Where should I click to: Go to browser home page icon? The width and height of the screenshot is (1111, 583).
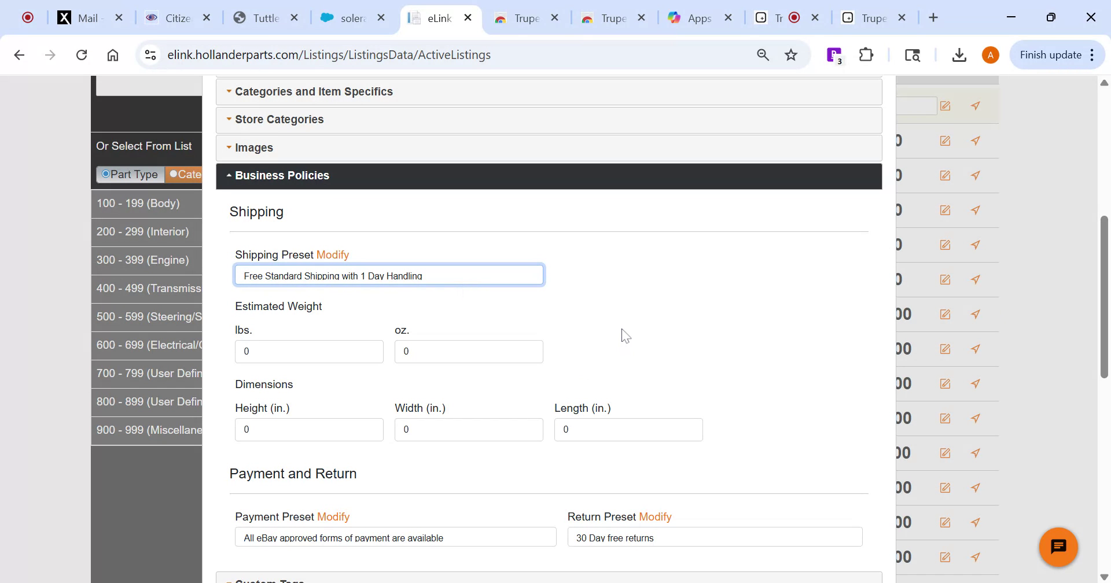pyautogui.click(x=113, y=55)
